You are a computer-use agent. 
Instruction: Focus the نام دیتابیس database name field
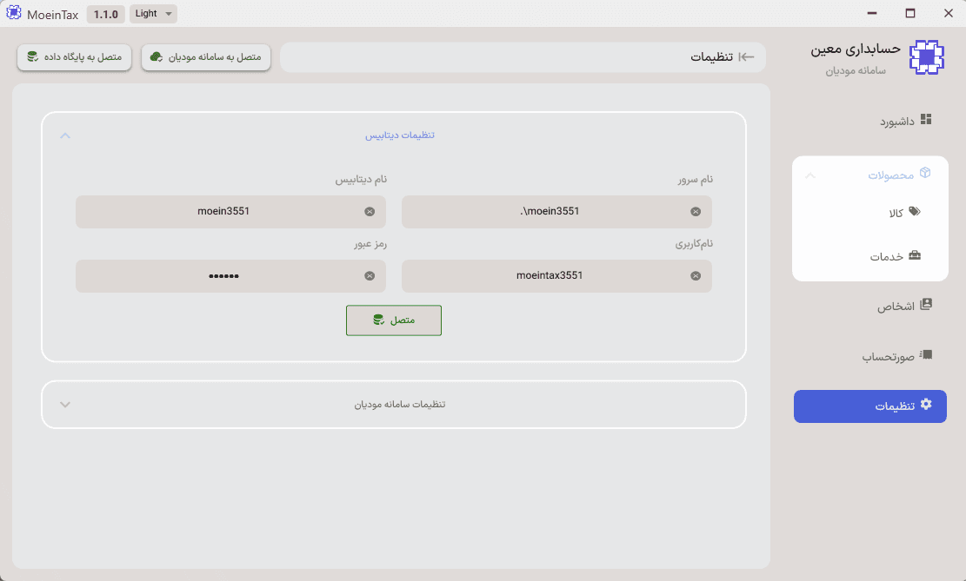[x=231, y=212]
